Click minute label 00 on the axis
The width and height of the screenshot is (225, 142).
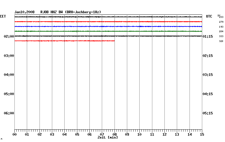[14, 135]
